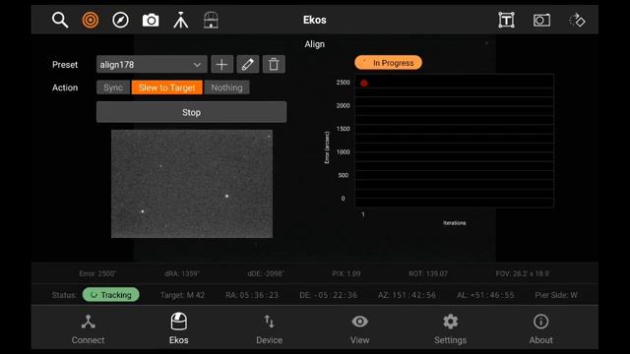Click the AZ: 151:42:56 value
This screenshot has width=630, height=354.
(x=407, y=295)
